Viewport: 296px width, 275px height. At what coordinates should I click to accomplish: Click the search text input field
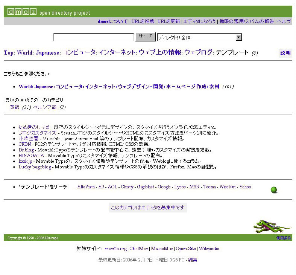(x=94, y=37)
